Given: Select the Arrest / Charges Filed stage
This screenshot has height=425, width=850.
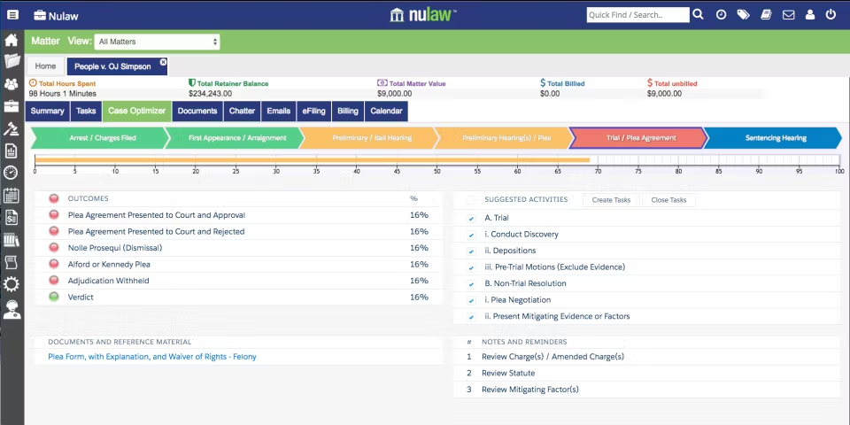Looking at the screenshot, I should [99, 138].
